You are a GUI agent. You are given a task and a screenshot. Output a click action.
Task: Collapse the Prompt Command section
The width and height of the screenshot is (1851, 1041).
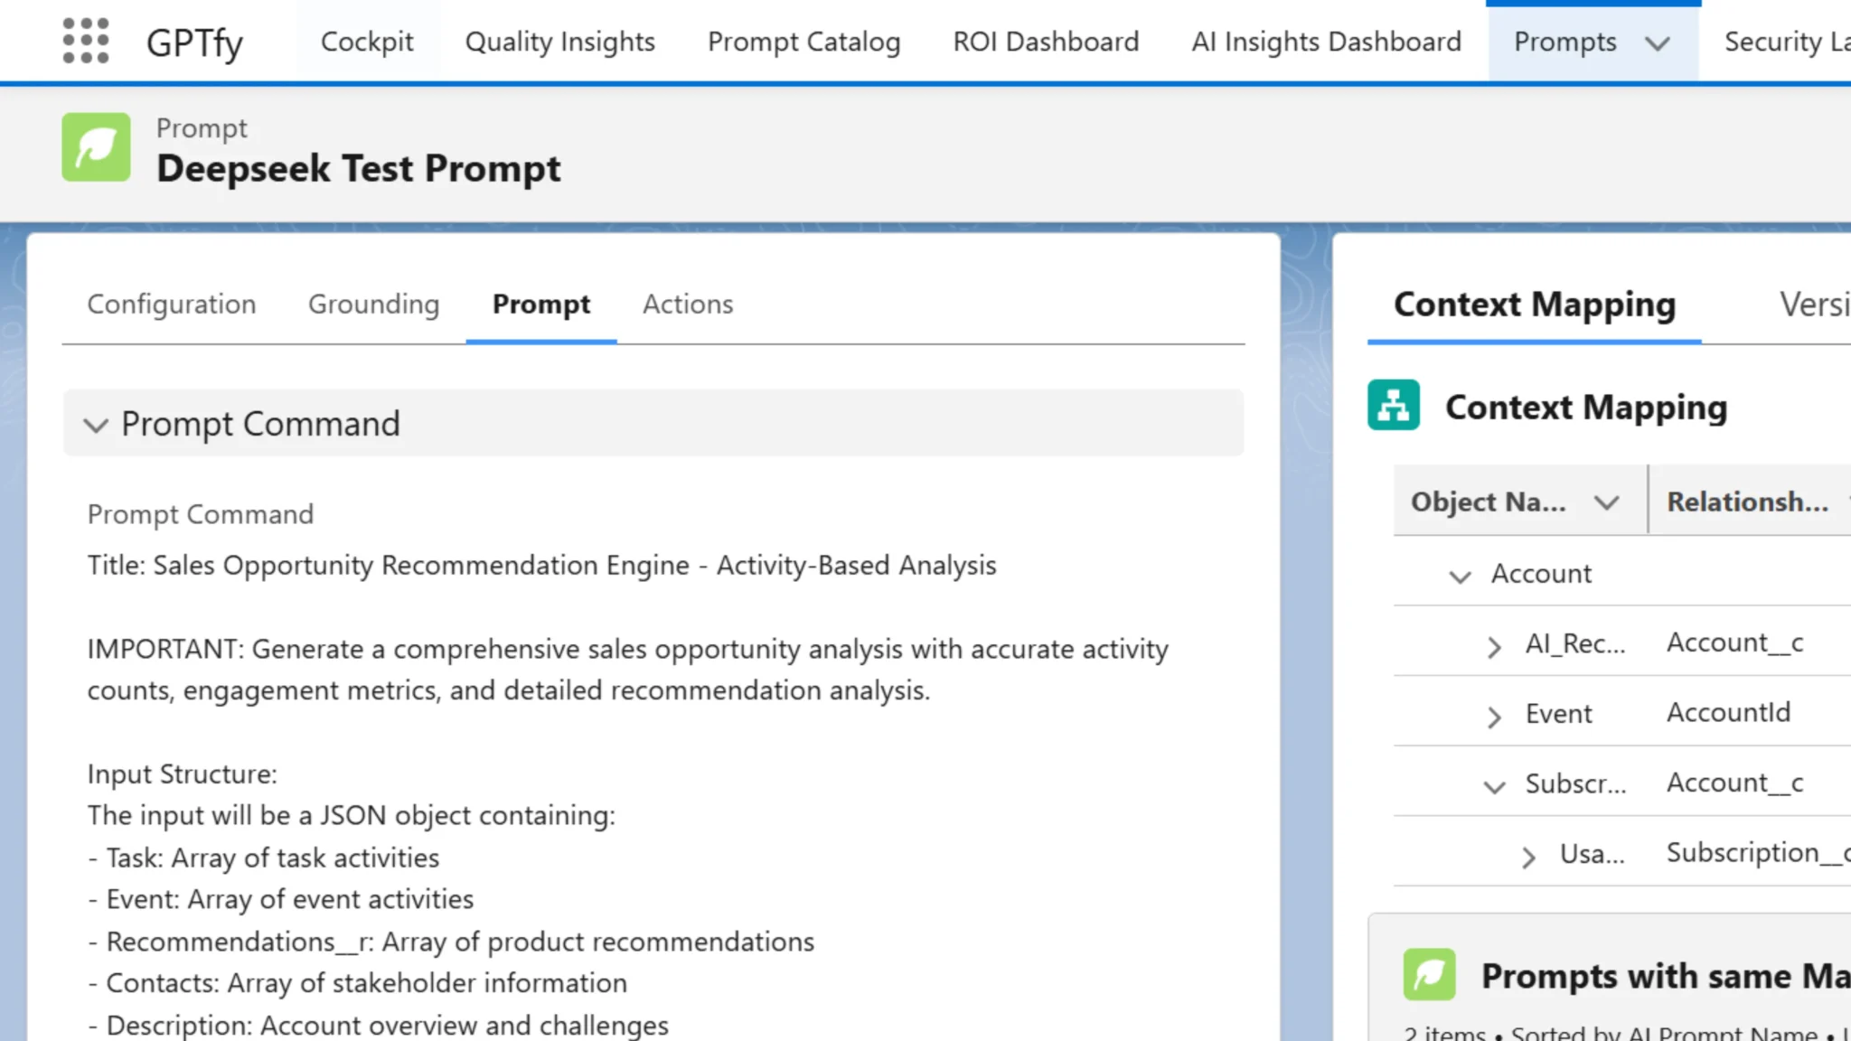pos(97,425)
